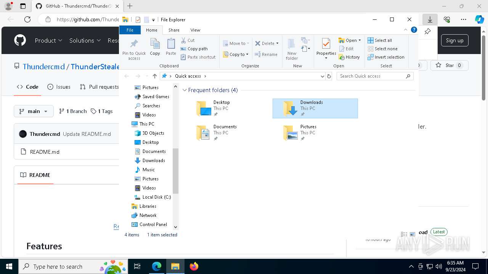Viewport: 488px width, 274px height.
Task: Open the GitHub Product menu
Action: [48, 40]
